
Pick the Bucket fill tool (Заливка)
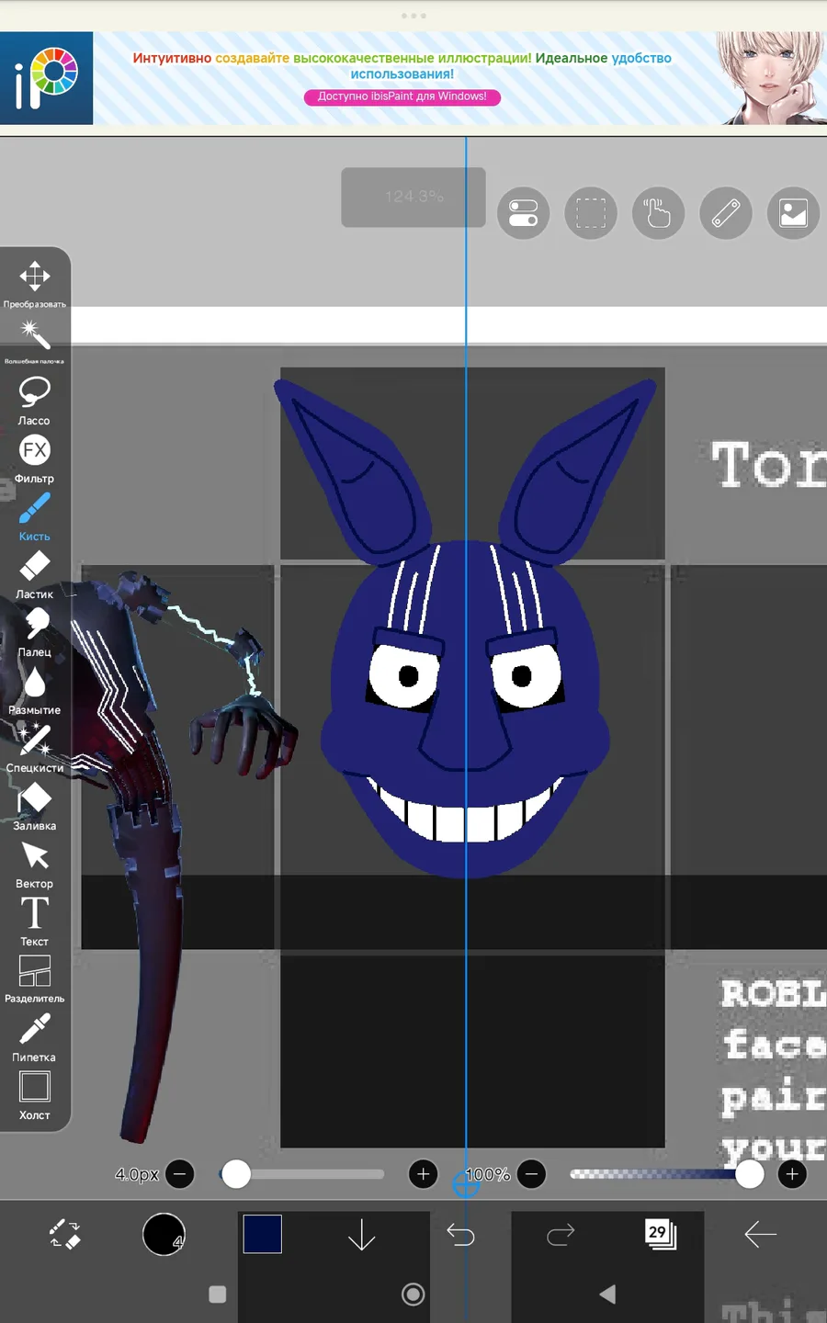(x=35, y=806)
